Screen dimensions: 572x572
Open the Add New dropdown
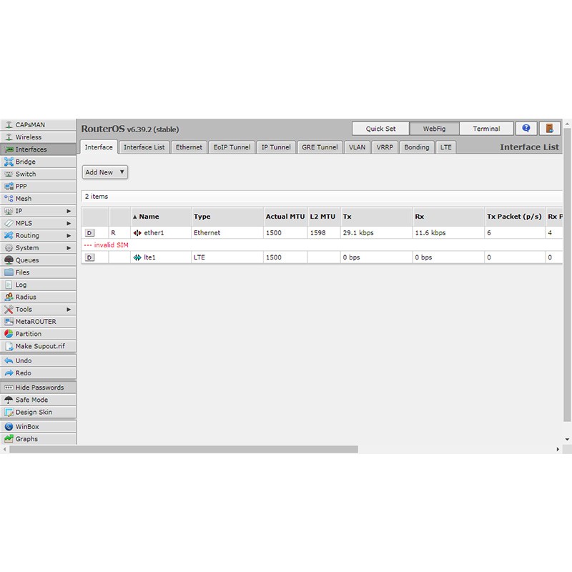click(104, 172)
